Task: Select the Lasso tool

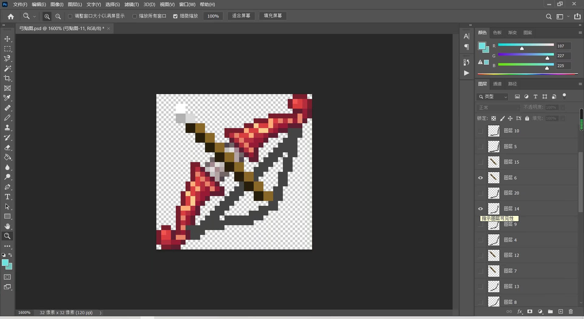Action: pos(7,58)
